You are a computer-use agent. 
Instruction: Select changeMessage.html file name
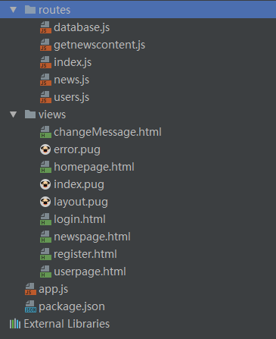(107, 132)
